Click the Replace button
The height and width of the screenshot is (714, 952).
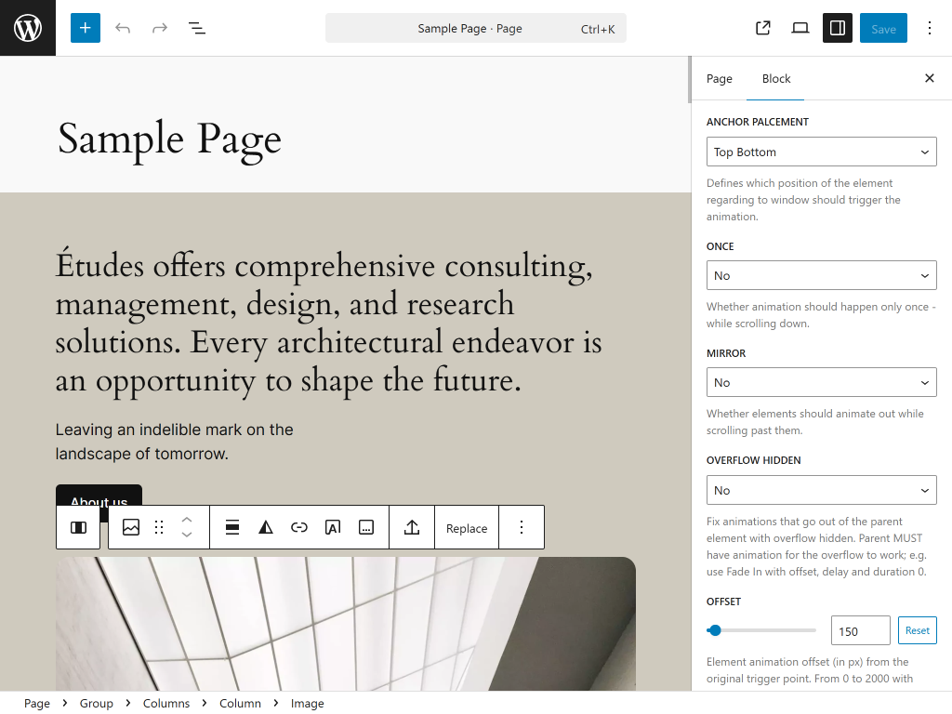(x=467, y=528)
